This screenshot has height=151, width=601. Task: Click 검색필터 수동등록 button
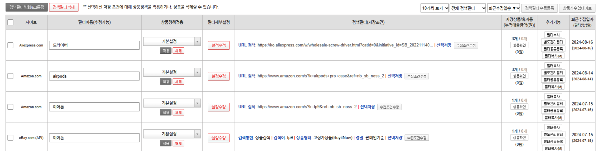539,8
